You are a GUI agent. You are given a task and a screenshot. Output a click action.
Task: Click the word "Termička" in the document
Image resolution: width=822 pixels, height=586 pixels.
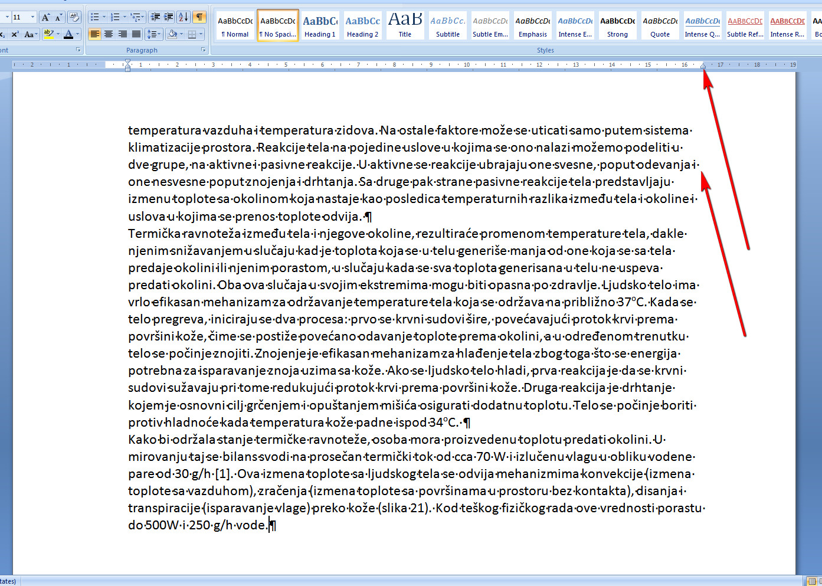click(154, 234)
